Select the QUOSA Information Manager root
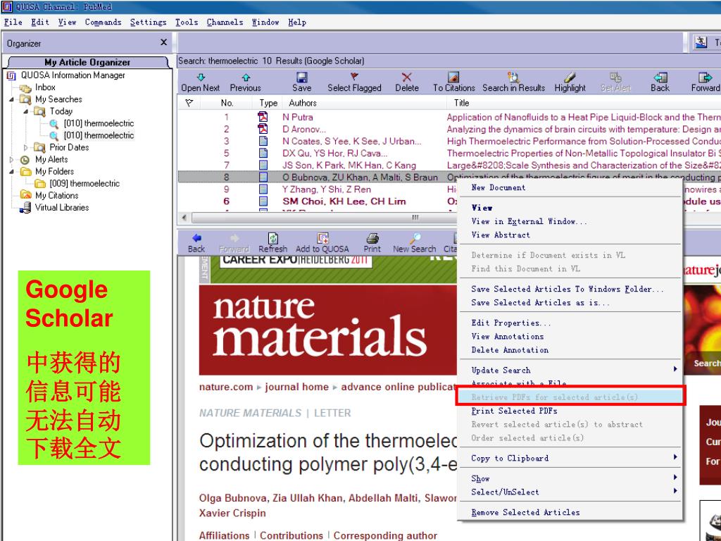The height and width of the screenshot is (541, 721). tap(73, 75)
